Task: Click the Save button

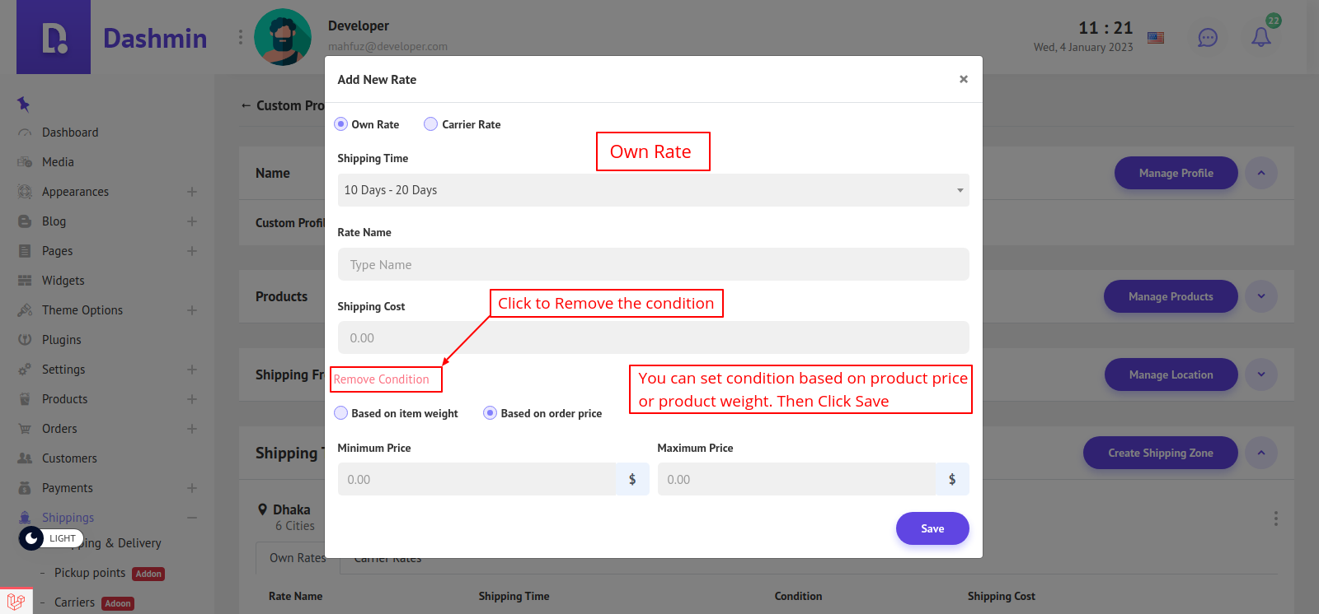Action: coord(932,528)
